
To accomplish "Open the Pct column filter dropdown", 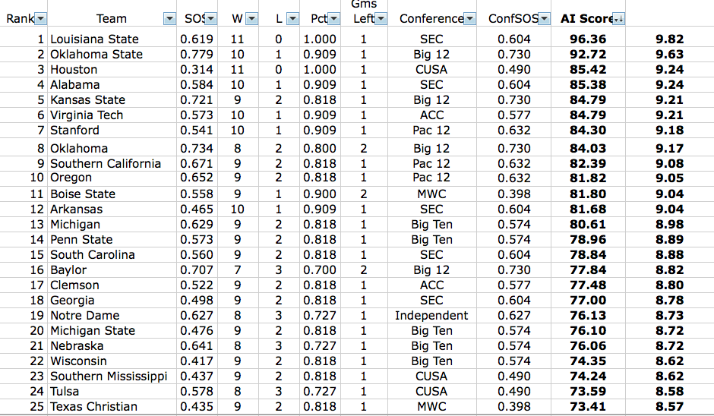I will pyautogui.click(x=333, y=19).
